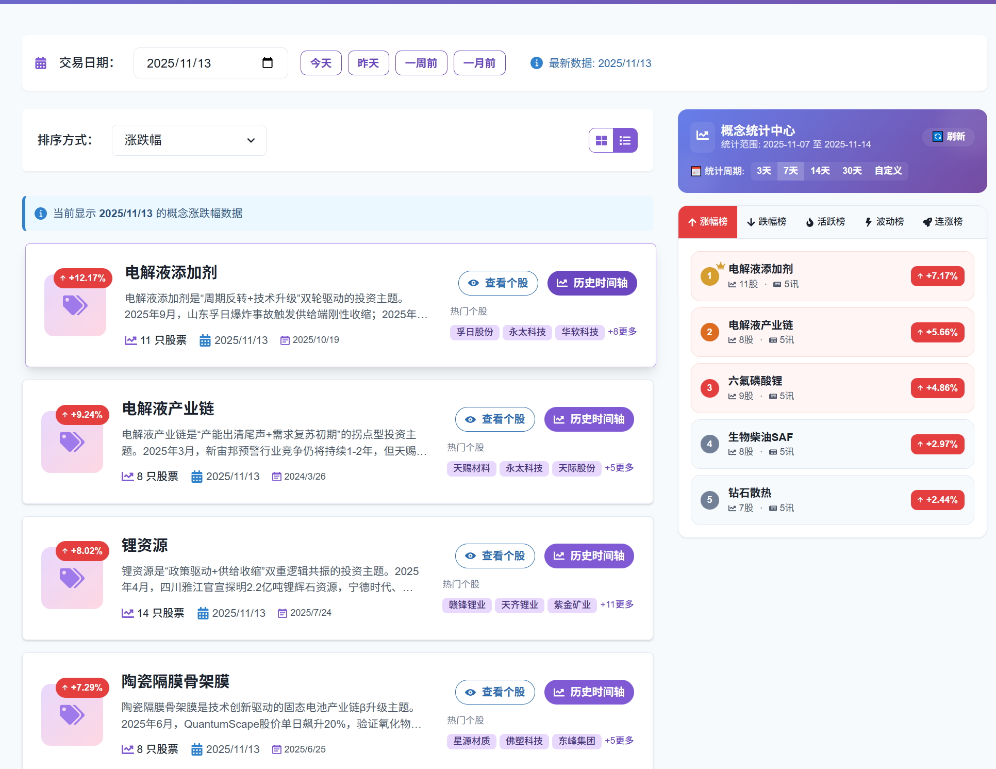Viewport: 996px width, 769px height.
Task: Switch to the 跌幅榜 tab
Action: pos(767,222)
